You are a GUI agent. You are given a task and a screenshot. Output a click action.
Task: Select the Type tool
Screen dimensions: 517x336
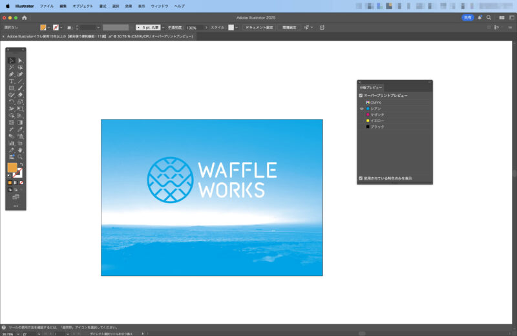pos(12,81)
